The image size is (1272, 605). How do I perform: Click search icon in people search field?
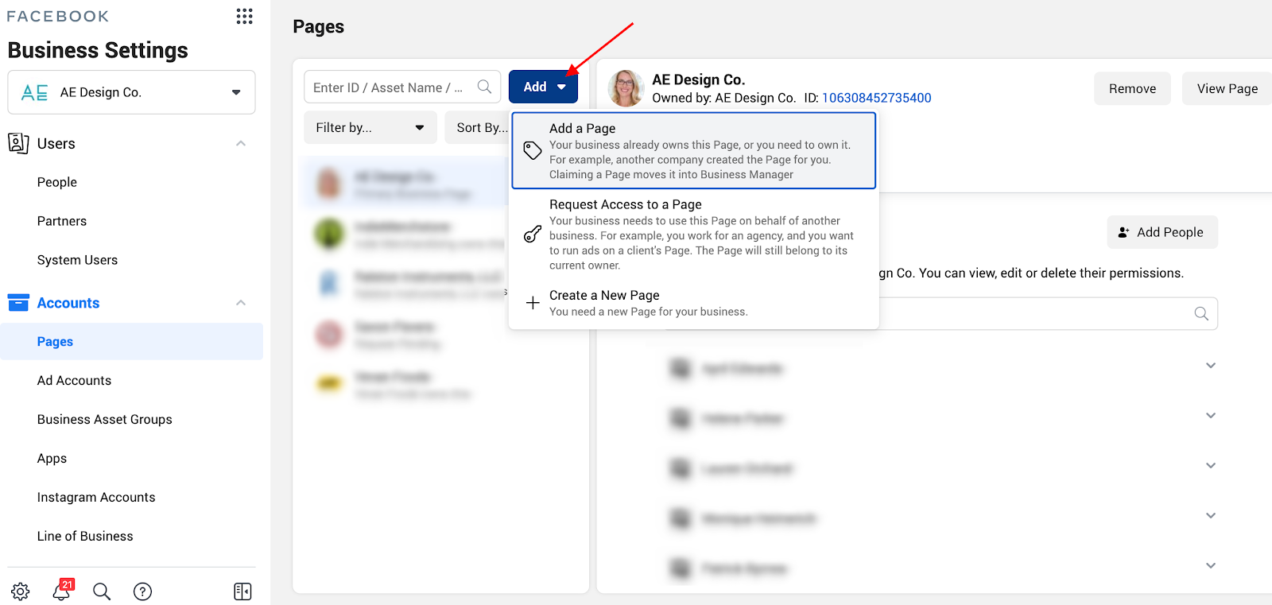[1200, 314]
